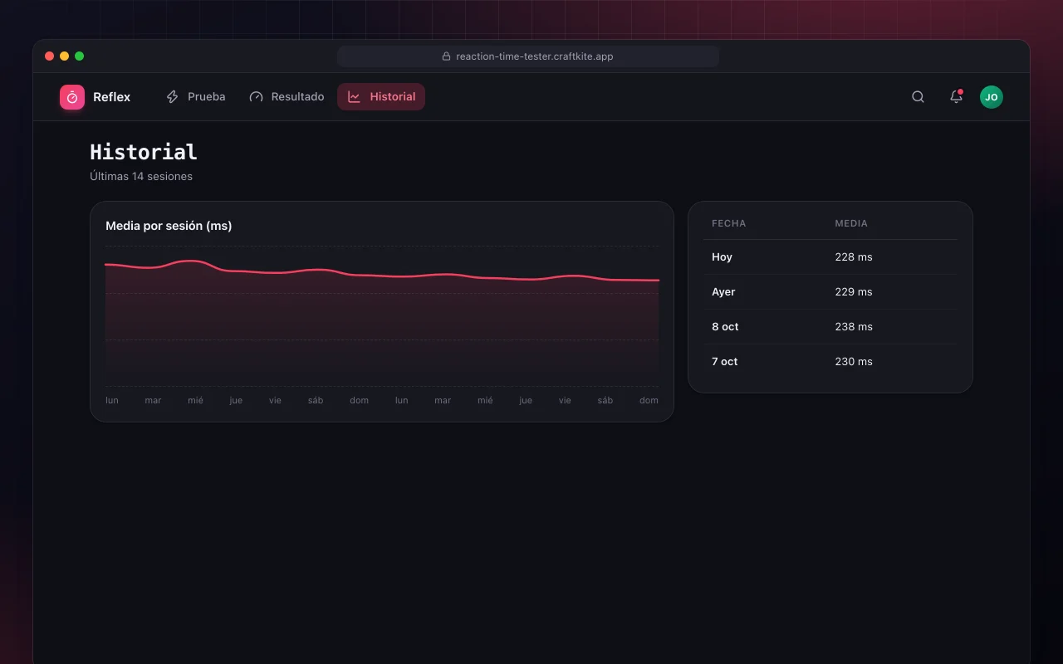
Task: Open search via magnifier icon
Action: click(x=918, y=97)
